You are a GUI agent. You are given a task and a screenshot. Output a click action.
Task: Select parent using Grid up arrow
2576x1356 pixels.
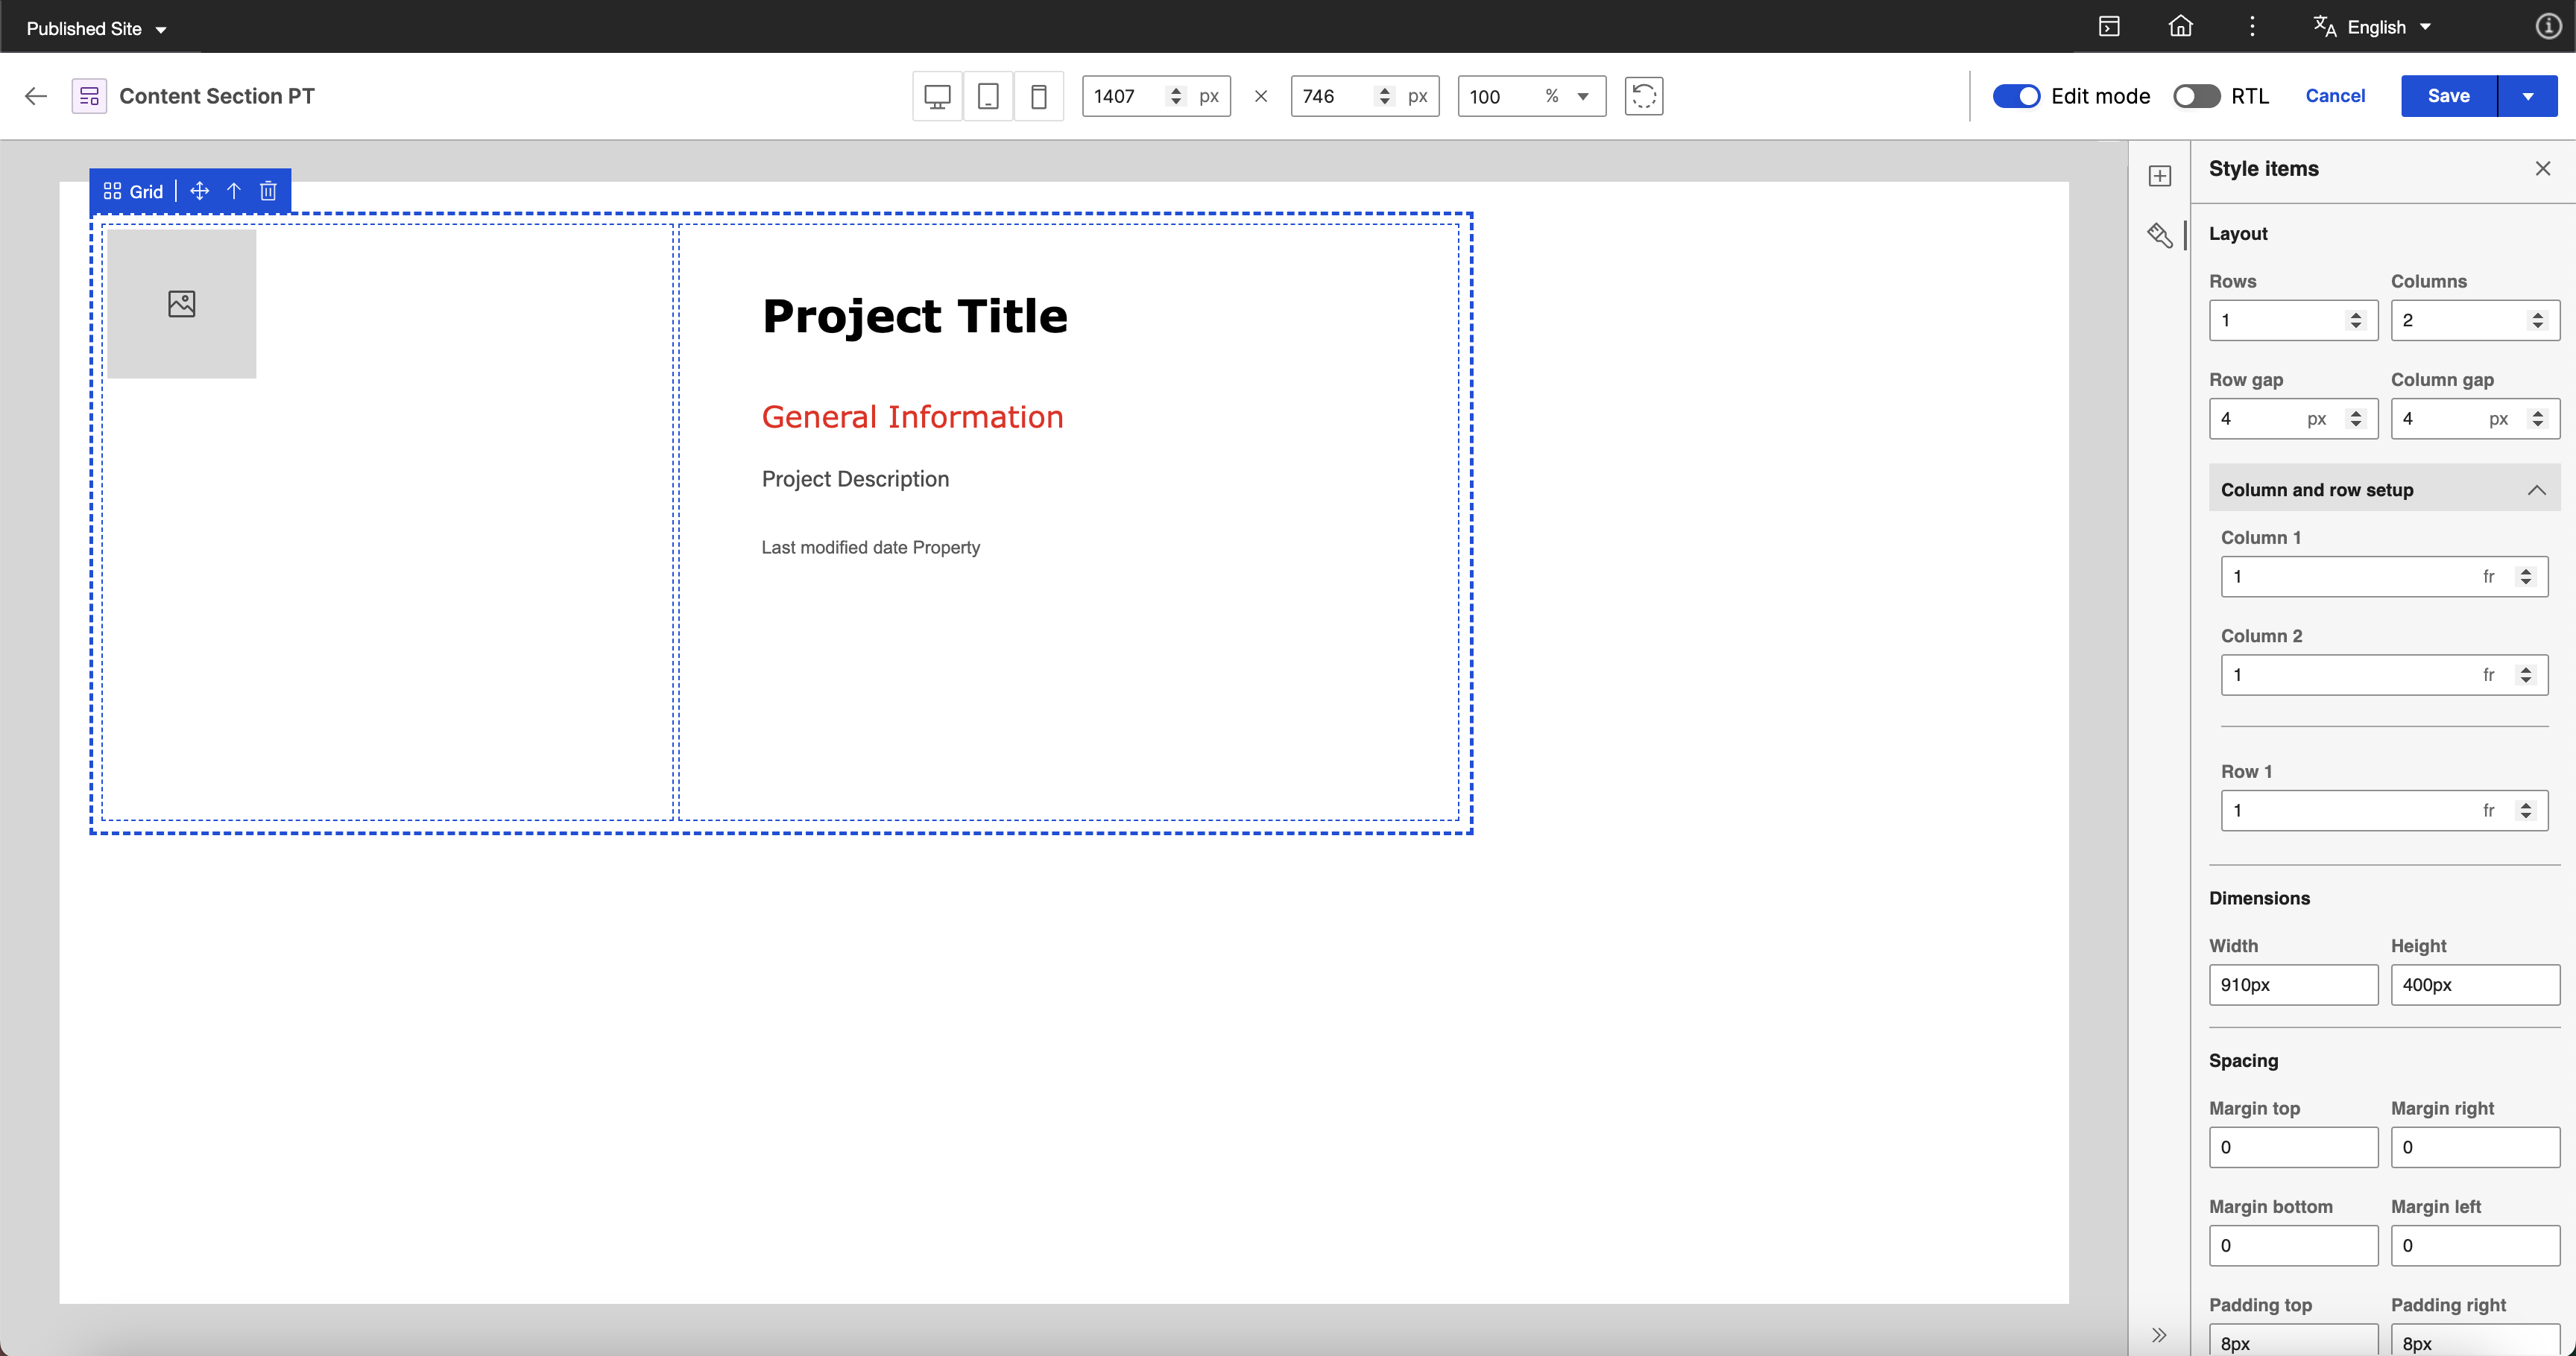(234, 191)
